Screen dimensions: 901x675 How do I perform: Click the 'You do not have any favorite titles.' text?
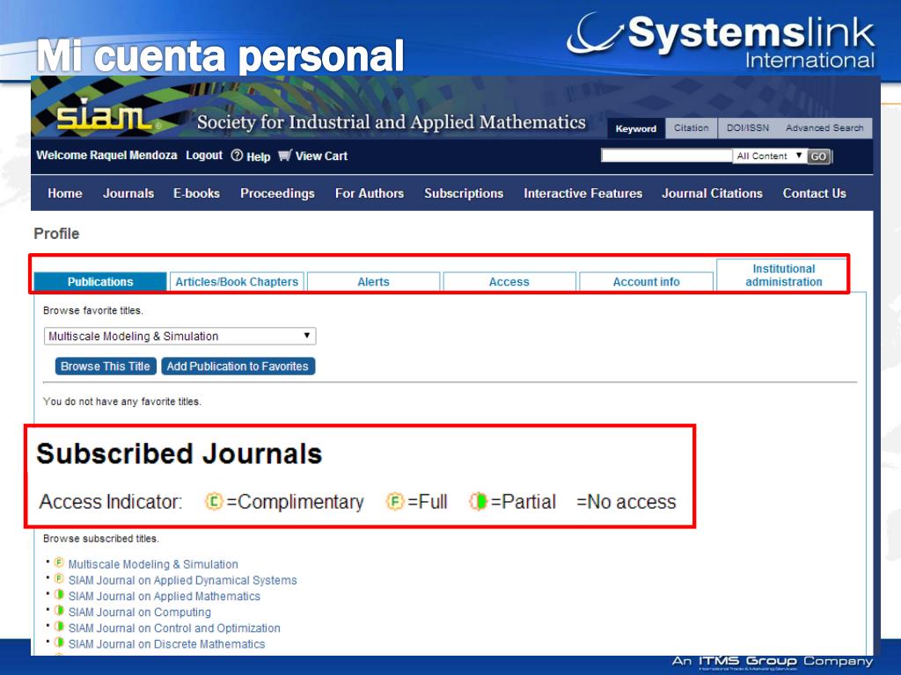click(x=122, y=401)
